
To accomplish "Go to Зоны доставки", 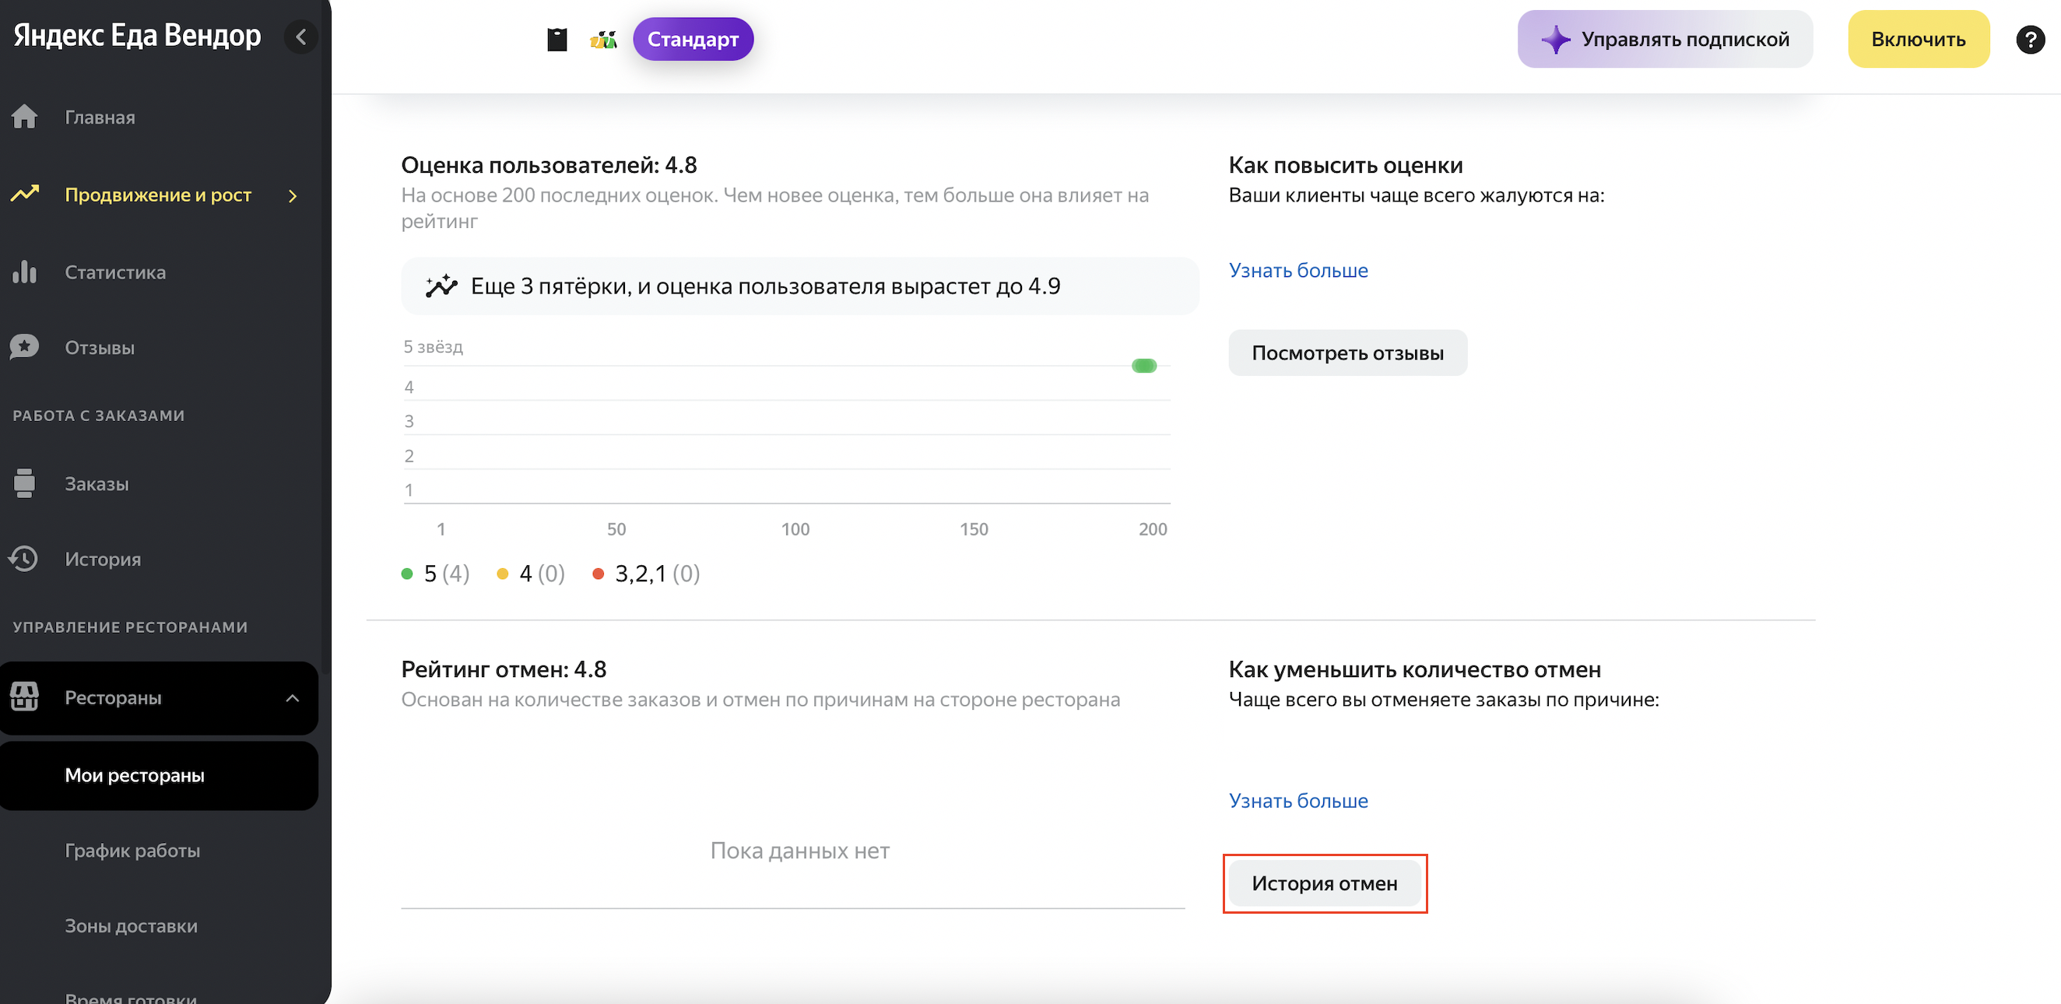I will (x=132, y=925).
